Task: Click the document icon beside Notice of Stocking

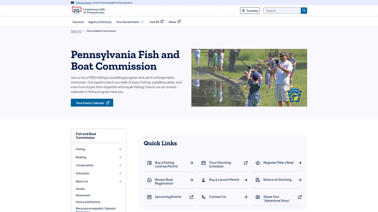Action: (x=258, y=180)
